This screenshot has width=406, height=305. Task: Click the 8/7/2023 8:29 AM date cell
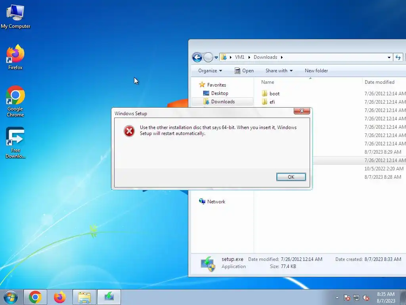point(383,152)
